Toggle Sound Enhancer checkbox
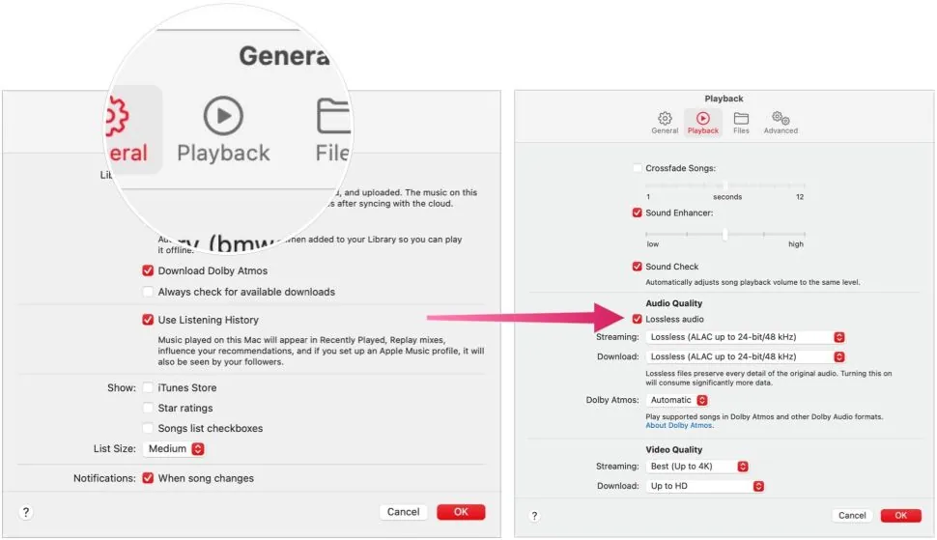 pos(637,213)
